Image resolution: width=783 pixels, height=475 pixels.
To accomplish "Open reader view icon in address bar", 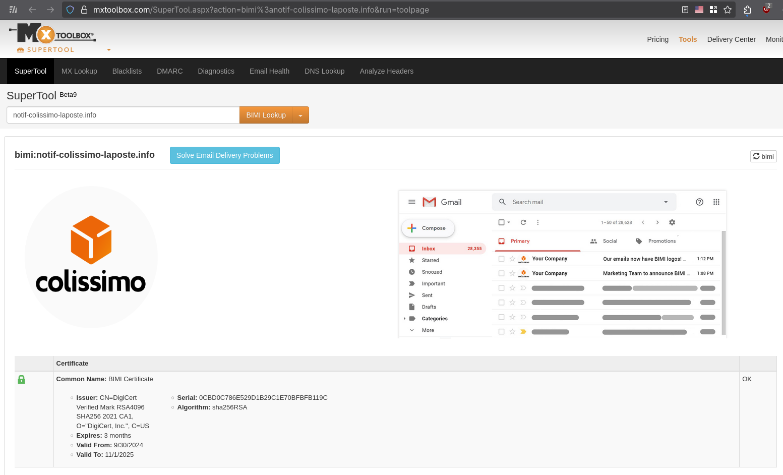I will (685, 10).
